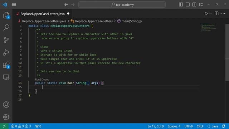Place cursor on class declaration line
This screenshot has width=229, height=129.
tap(60, 26)
